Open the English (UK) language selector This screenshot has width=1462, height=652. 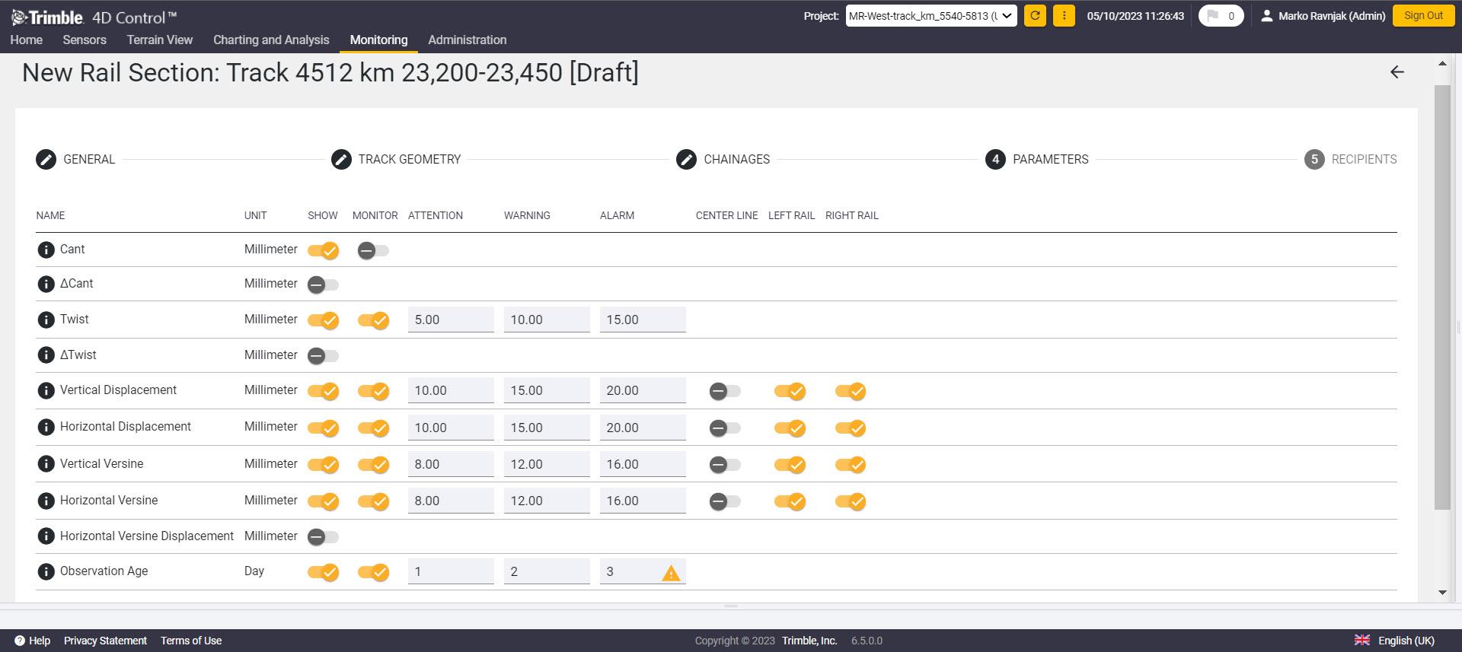tap(1395, 641)
